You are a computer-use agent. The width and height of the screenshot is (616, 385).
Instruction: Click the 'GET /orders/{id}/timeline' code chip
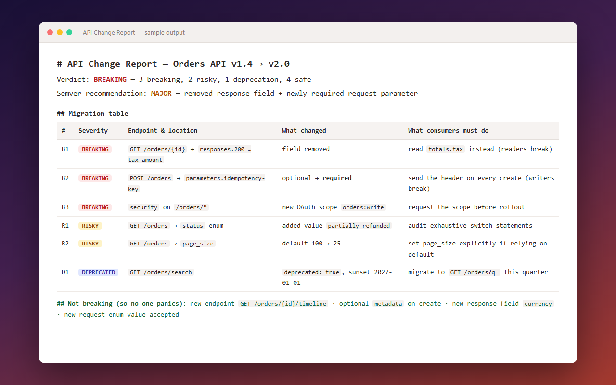283,304
